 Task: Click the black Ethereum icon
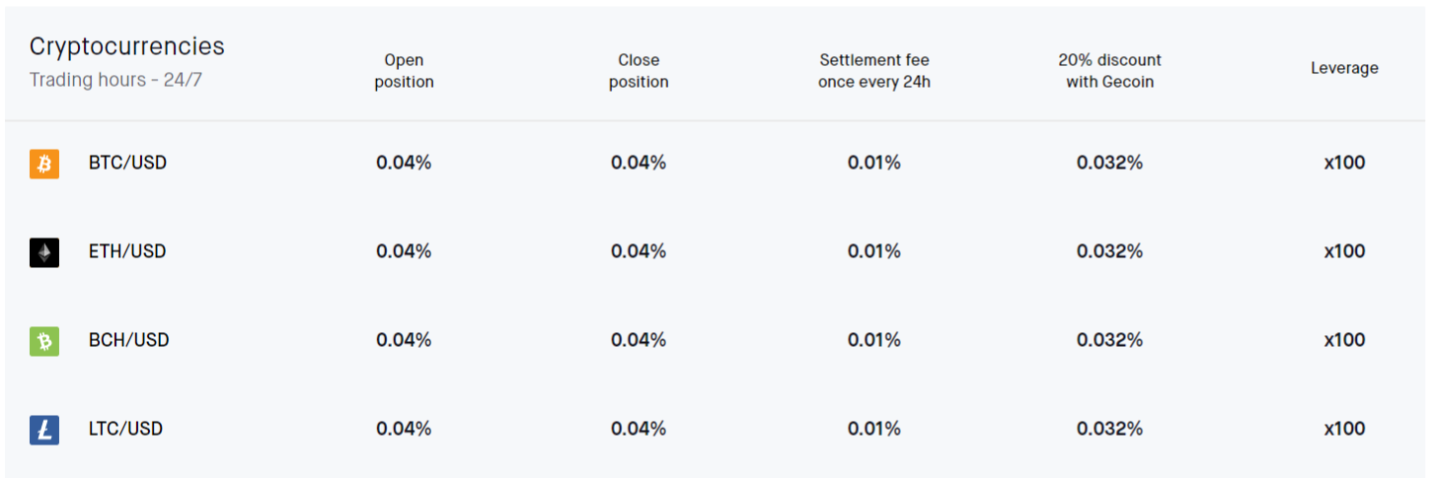(44, 252)
